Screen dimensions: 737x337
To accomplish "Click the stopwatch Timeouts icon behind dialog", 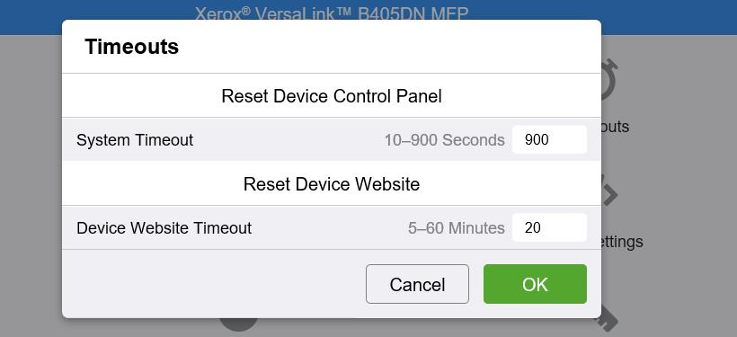I will [609, 79].
